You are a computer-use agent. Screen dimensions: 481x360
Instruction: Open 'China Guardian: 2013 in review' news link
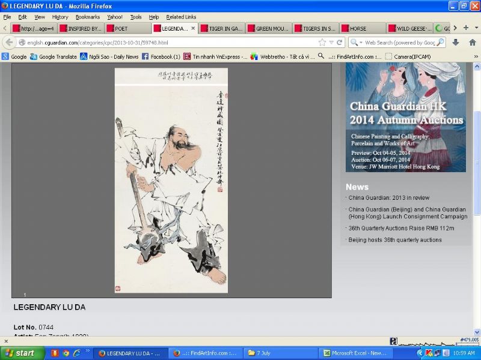388,197
